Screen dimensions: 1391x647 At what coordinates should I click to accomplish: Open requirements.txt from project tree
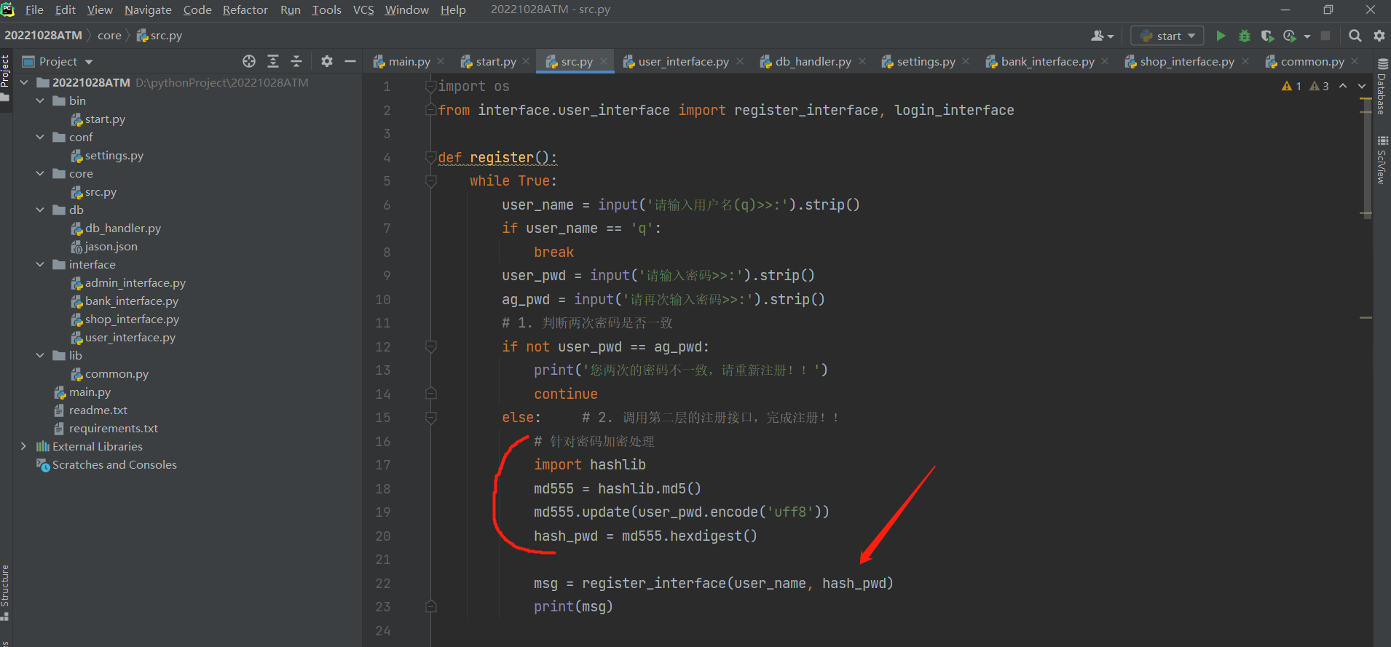click(113, 429)
